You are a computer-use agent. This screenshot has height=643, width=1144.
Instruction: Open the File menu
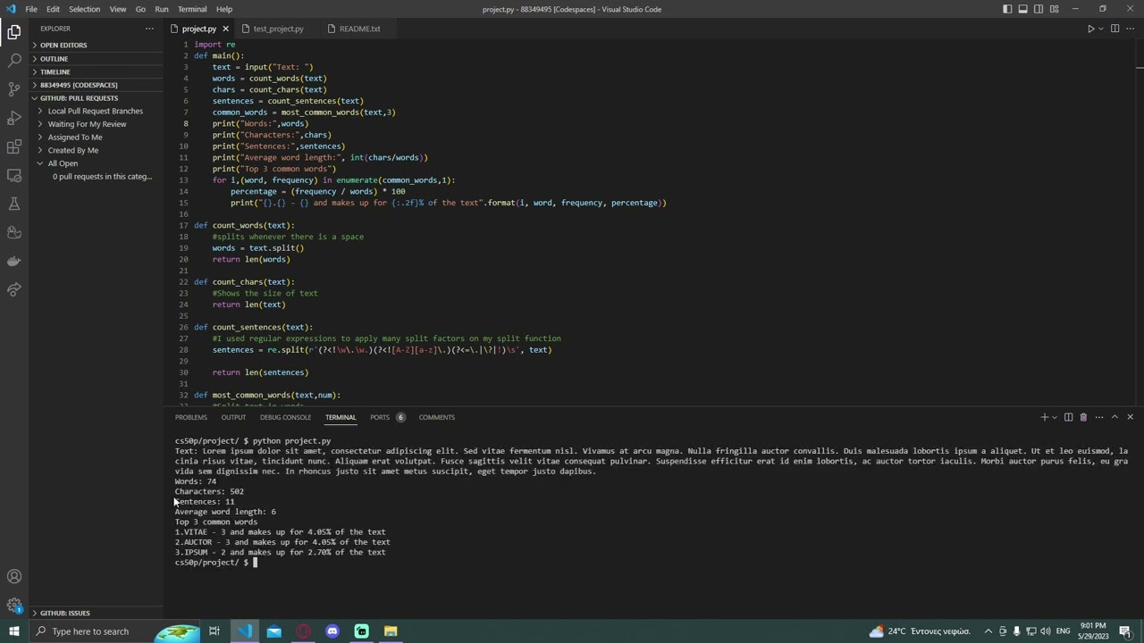(31, 9)
